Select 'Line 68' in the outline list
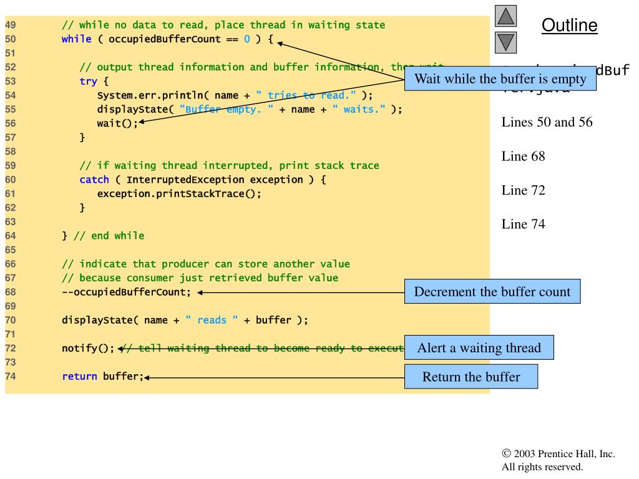 coord(523,157)
